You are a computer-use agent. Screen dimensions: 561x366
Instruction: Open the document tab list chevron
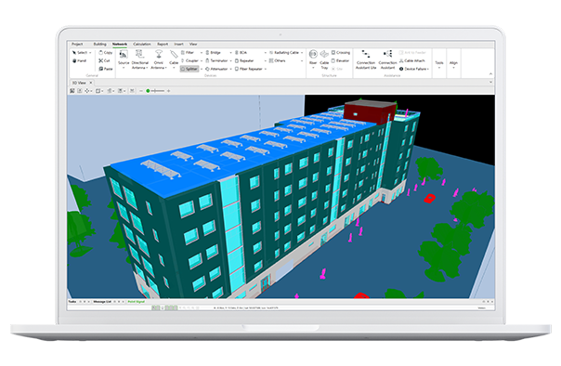pos(490,83)
